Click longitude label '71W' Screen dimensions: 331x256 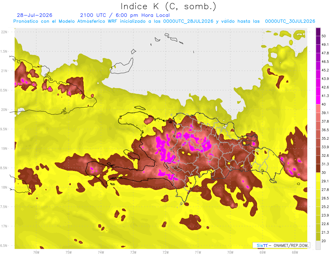198,252
